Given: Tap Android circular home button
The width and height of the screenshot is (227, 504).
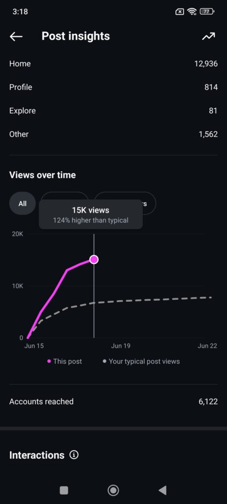Looking at the screenshot, I should pos(113,490).
